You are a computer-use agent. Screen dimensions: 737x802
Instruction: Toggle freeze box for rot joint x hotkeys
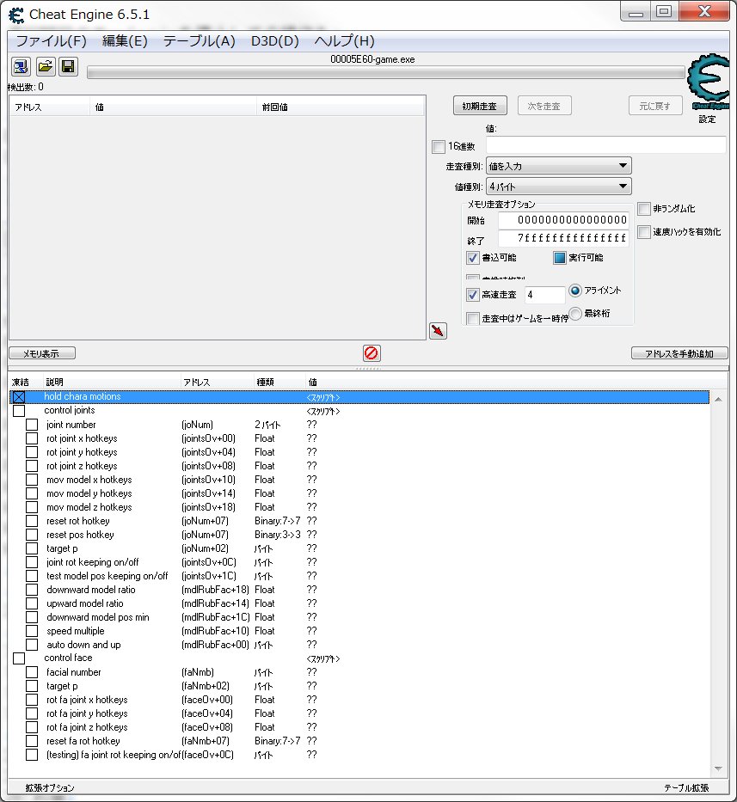[32, 438]
